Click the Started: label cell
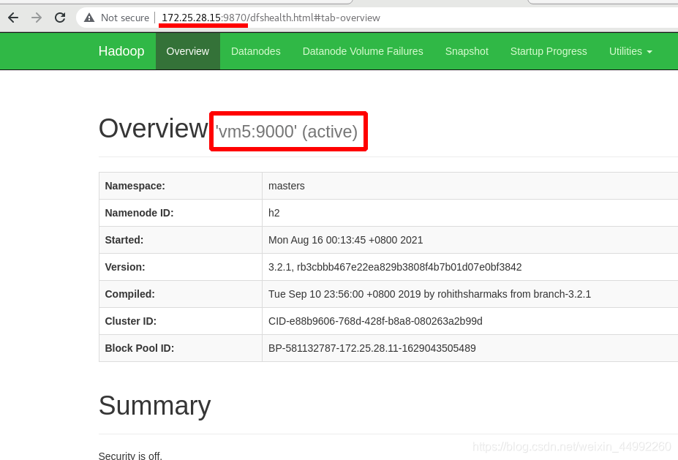The image size is (678, 460). pos(181,240)
